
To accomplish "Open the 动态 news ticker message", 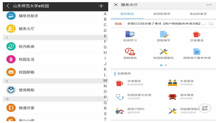I will point(166,24).
